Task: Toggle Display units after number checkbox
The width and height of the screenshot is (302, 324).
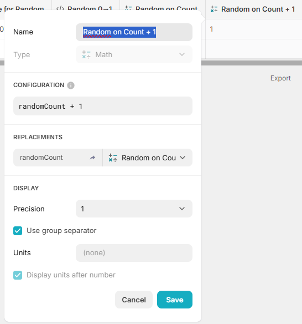Action: pyautogui.click(x=18, y=275)
